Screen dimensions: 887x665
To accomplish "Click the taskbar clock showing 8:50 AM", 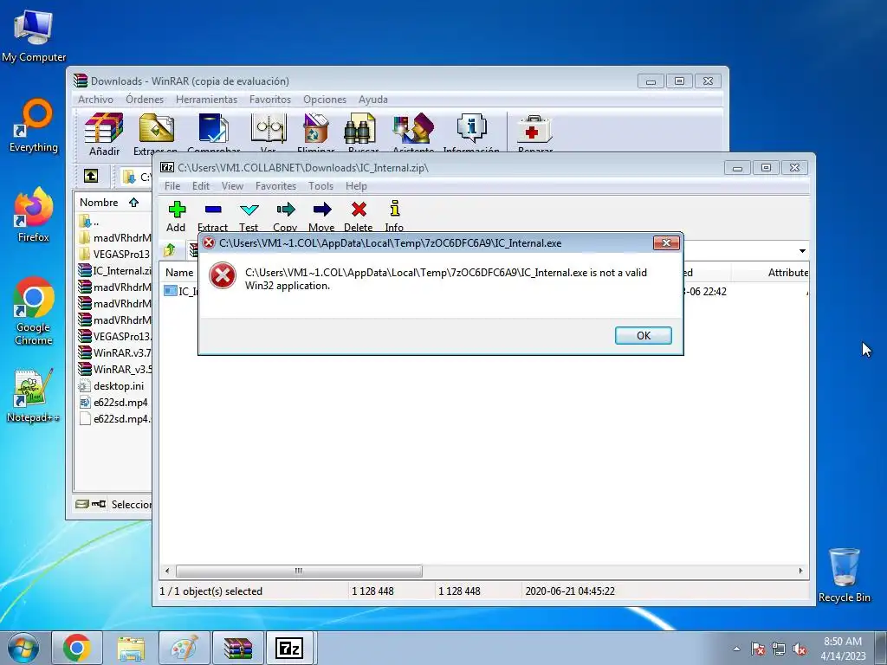I will [x=843, y=649].
